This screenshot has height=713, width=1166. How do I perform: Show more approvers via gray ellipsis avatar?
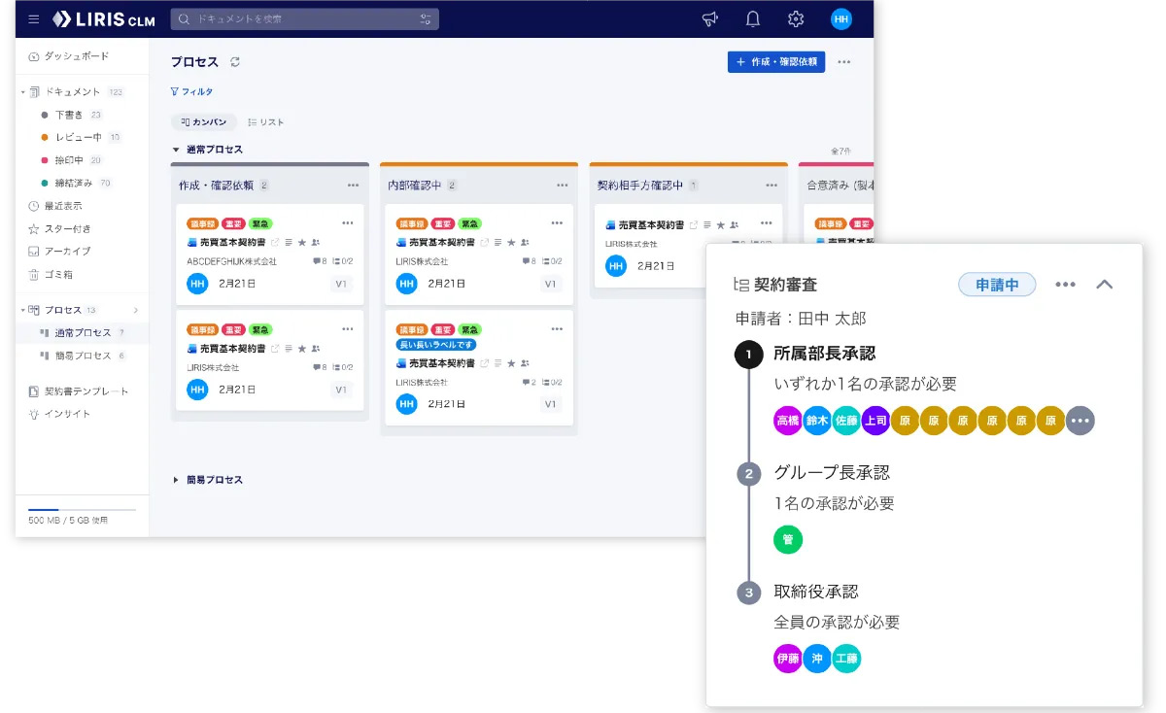pos(1080,421)
